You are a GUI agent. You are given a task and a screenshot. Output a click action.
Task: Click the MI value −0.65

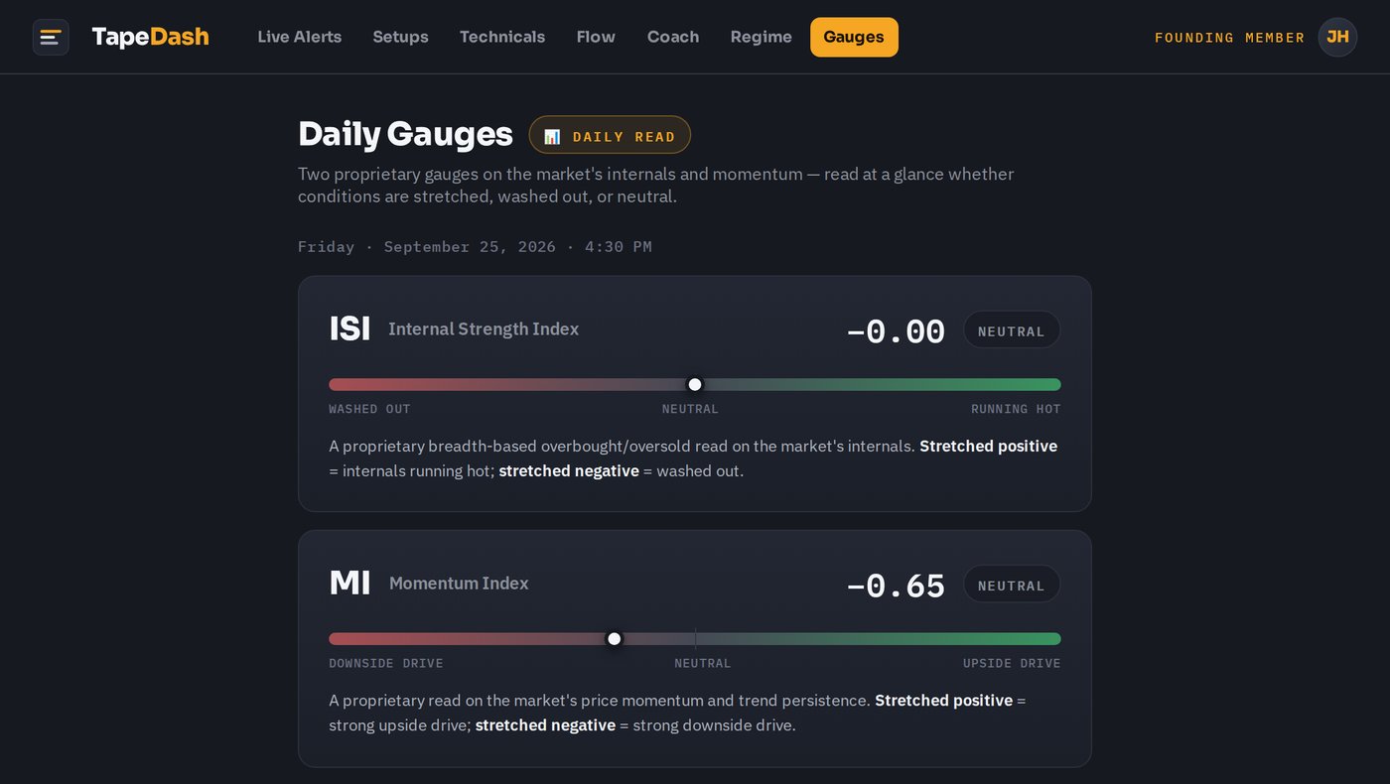[x=896, y=585]
